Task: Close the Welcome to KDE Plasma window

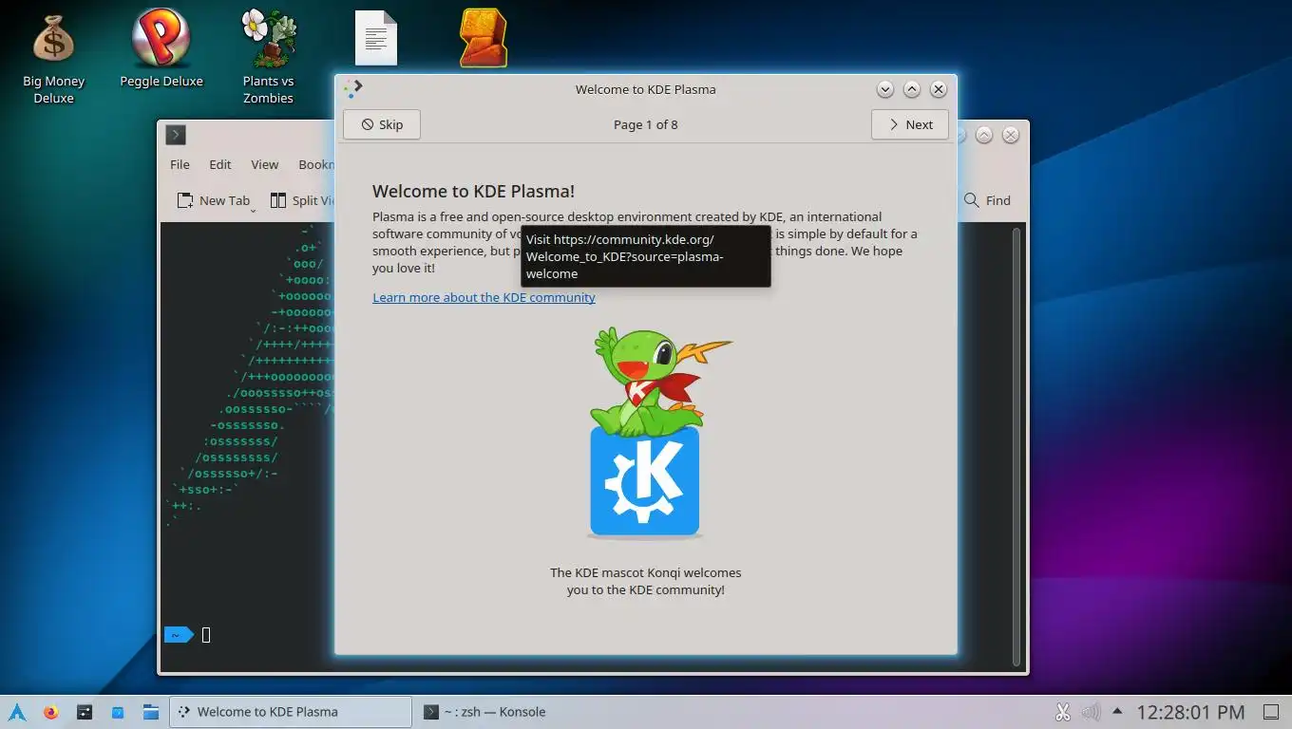Action: (939, 89)
